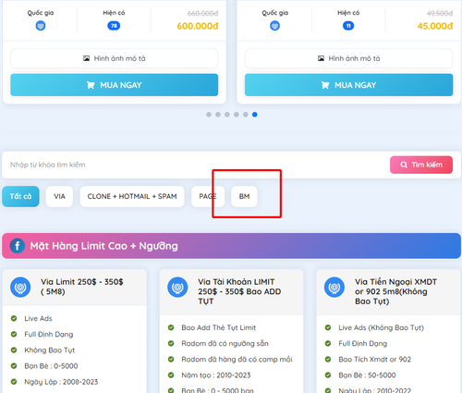Screen dimensions: 462x393
Task: Open description image for 600.000đ product
Action: (115, 58)
